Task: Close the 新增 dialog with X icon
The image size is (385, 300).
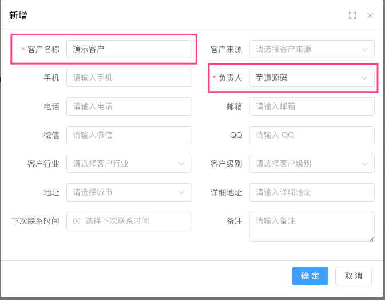Action: coord(370,16)
